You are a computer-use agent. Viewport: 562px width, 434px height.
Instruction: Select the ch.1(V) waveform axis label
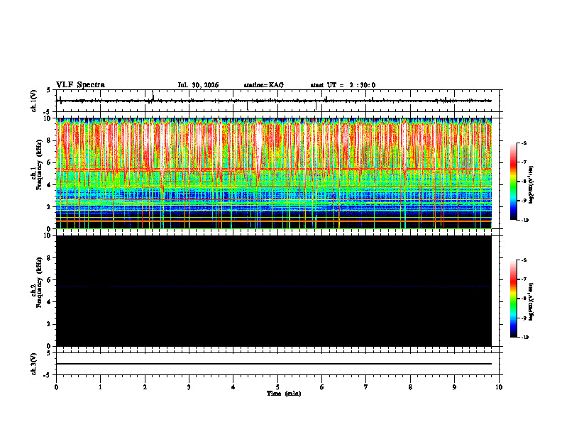(33, 101)
